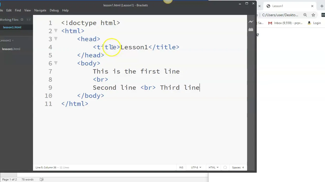Open the Help menu
This screenshot has width=325, height=182.
click(x=65, y=10)
